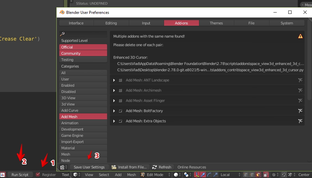Switch to edge select mode
312x178 pixels.
coord(252,175)
